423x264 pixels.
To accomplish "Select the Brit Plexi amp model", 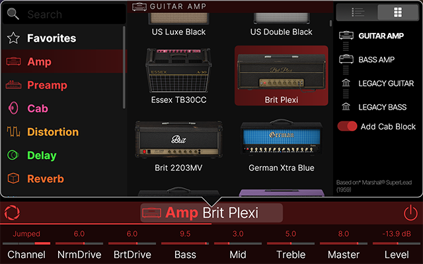I will [282, 76].
